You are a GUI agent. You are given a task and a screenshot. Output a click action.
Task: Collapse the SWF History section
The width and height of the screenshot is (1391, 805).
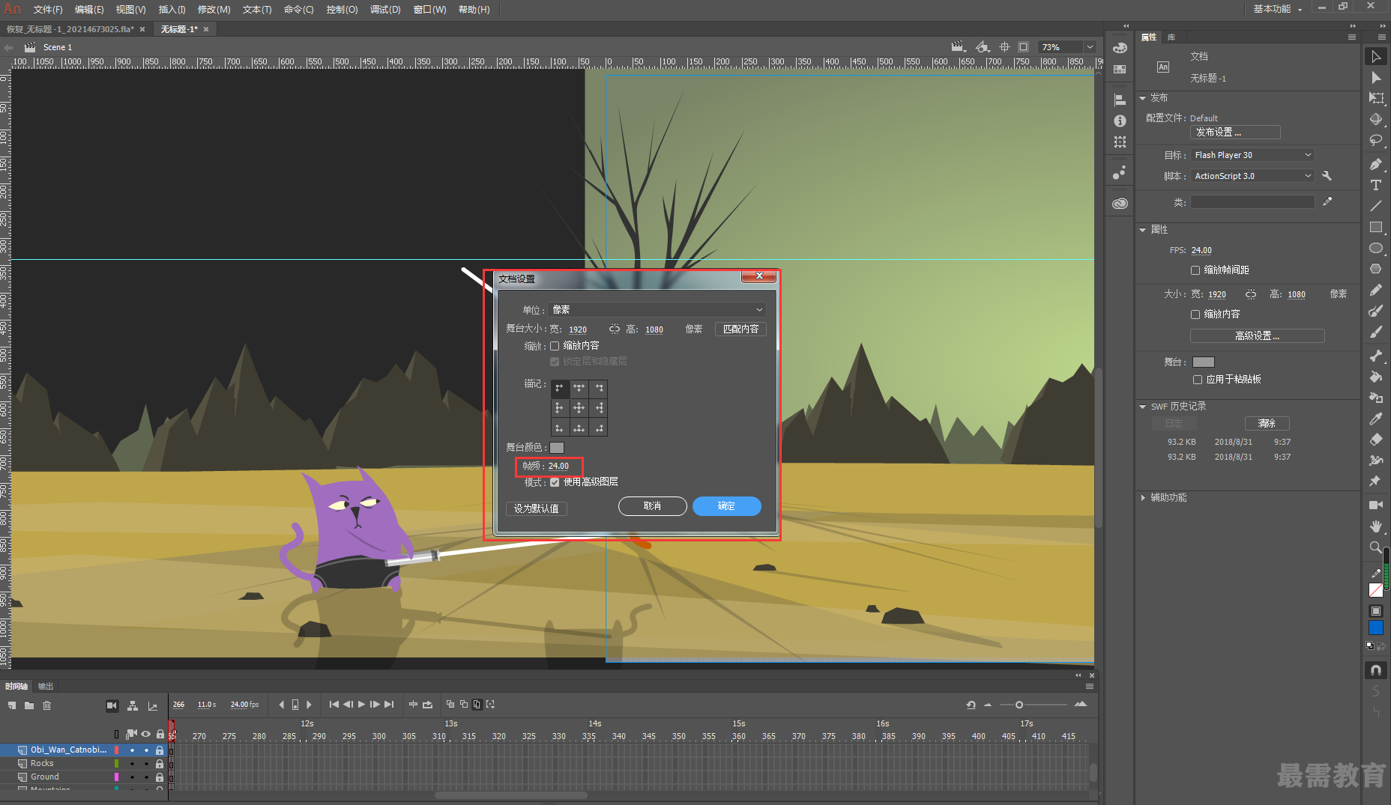pyautogui.click(x=1143, y=407)
